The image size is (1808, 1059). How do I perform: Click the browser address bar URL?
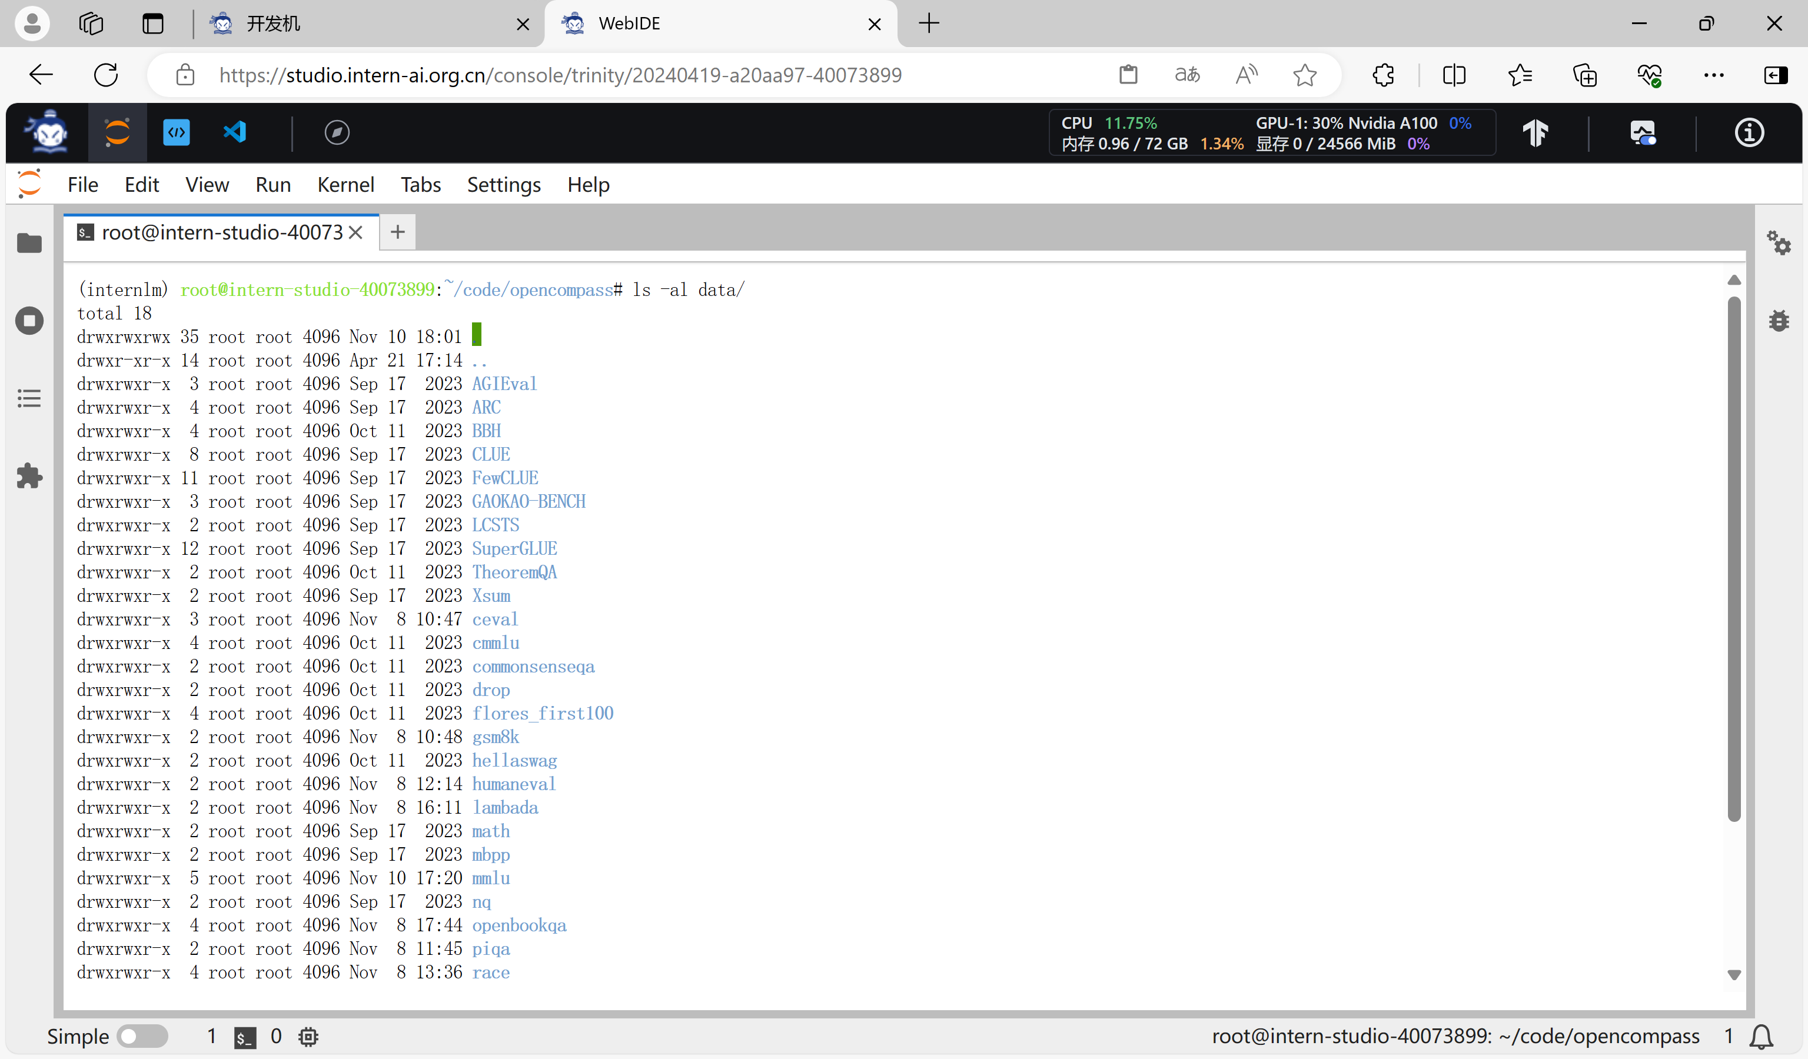[560, 75]
